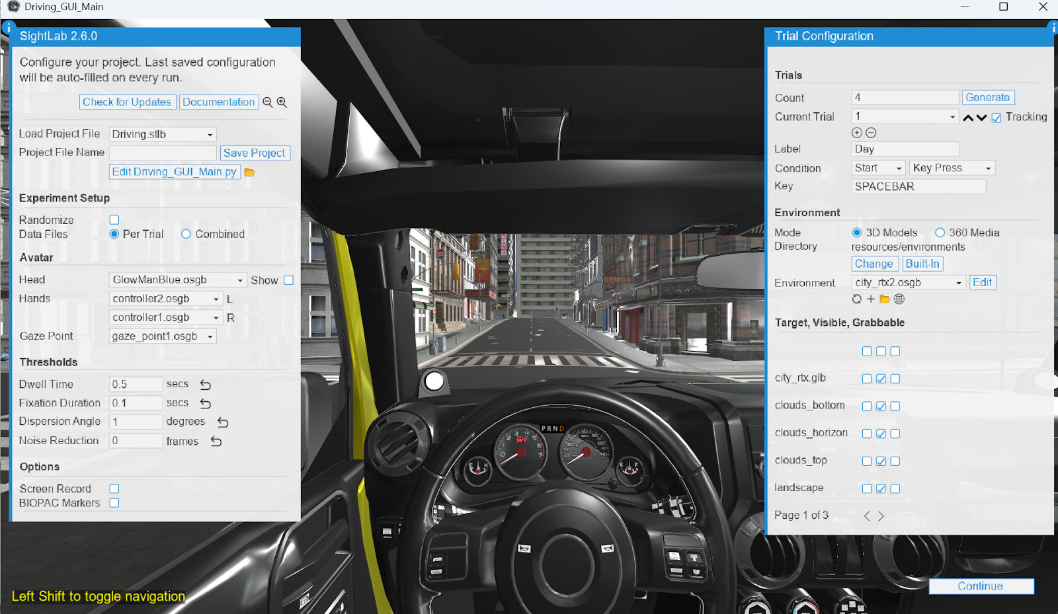Click the info icon on Trial Configuration panel

point(1053,27)
